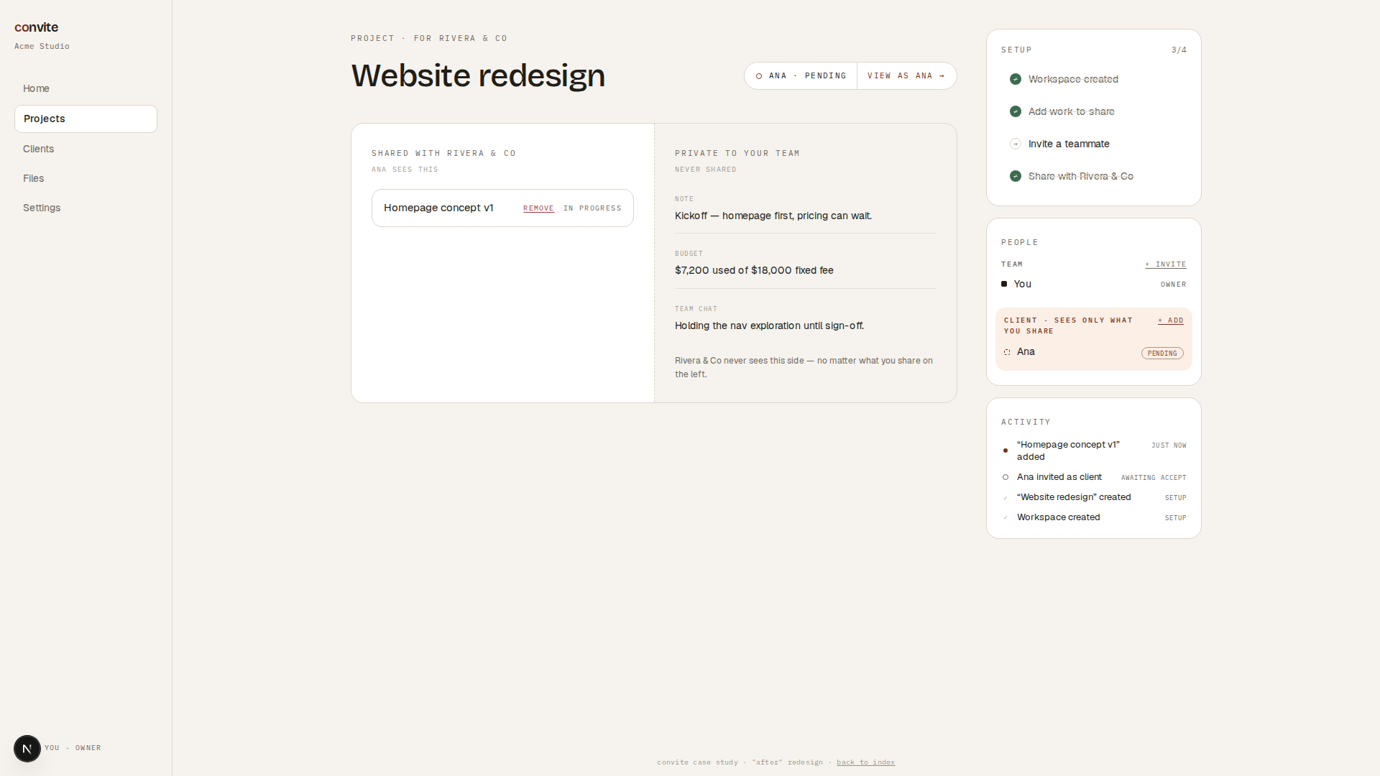This screenshot has width=1380, height=776.
Task: Click the convite logo
Action: coord(36,27)
